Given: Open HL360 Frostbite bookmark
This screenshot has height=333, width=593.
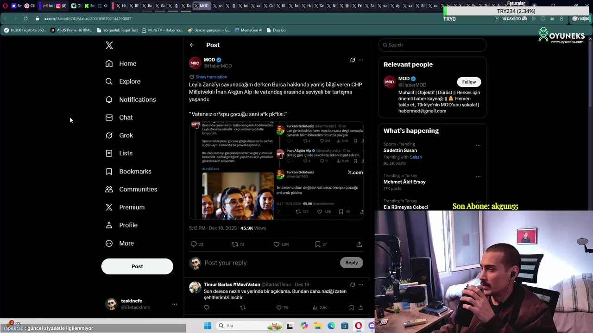Looking at the screenshot, I should 25,30.
